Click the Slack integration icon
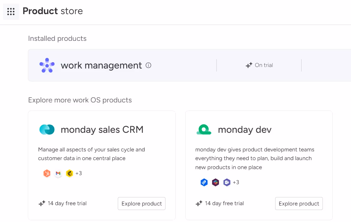 (x=216, y=182)
